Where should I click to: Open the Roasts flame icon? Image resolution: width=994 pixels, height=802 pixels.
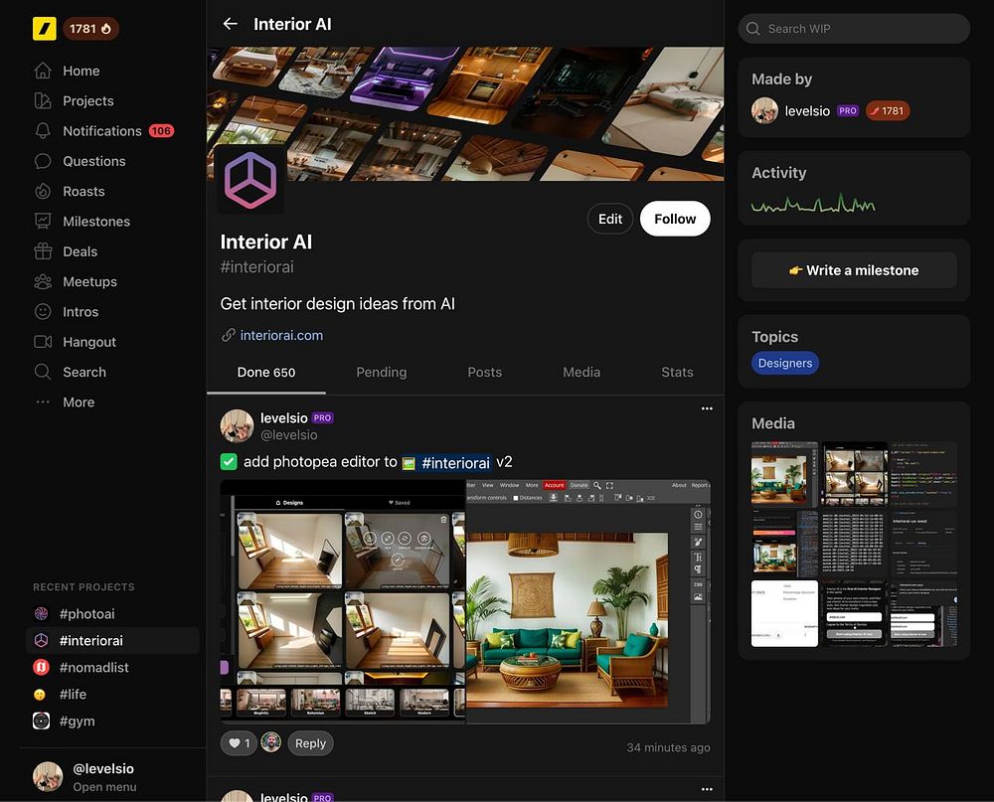(43, 192)
